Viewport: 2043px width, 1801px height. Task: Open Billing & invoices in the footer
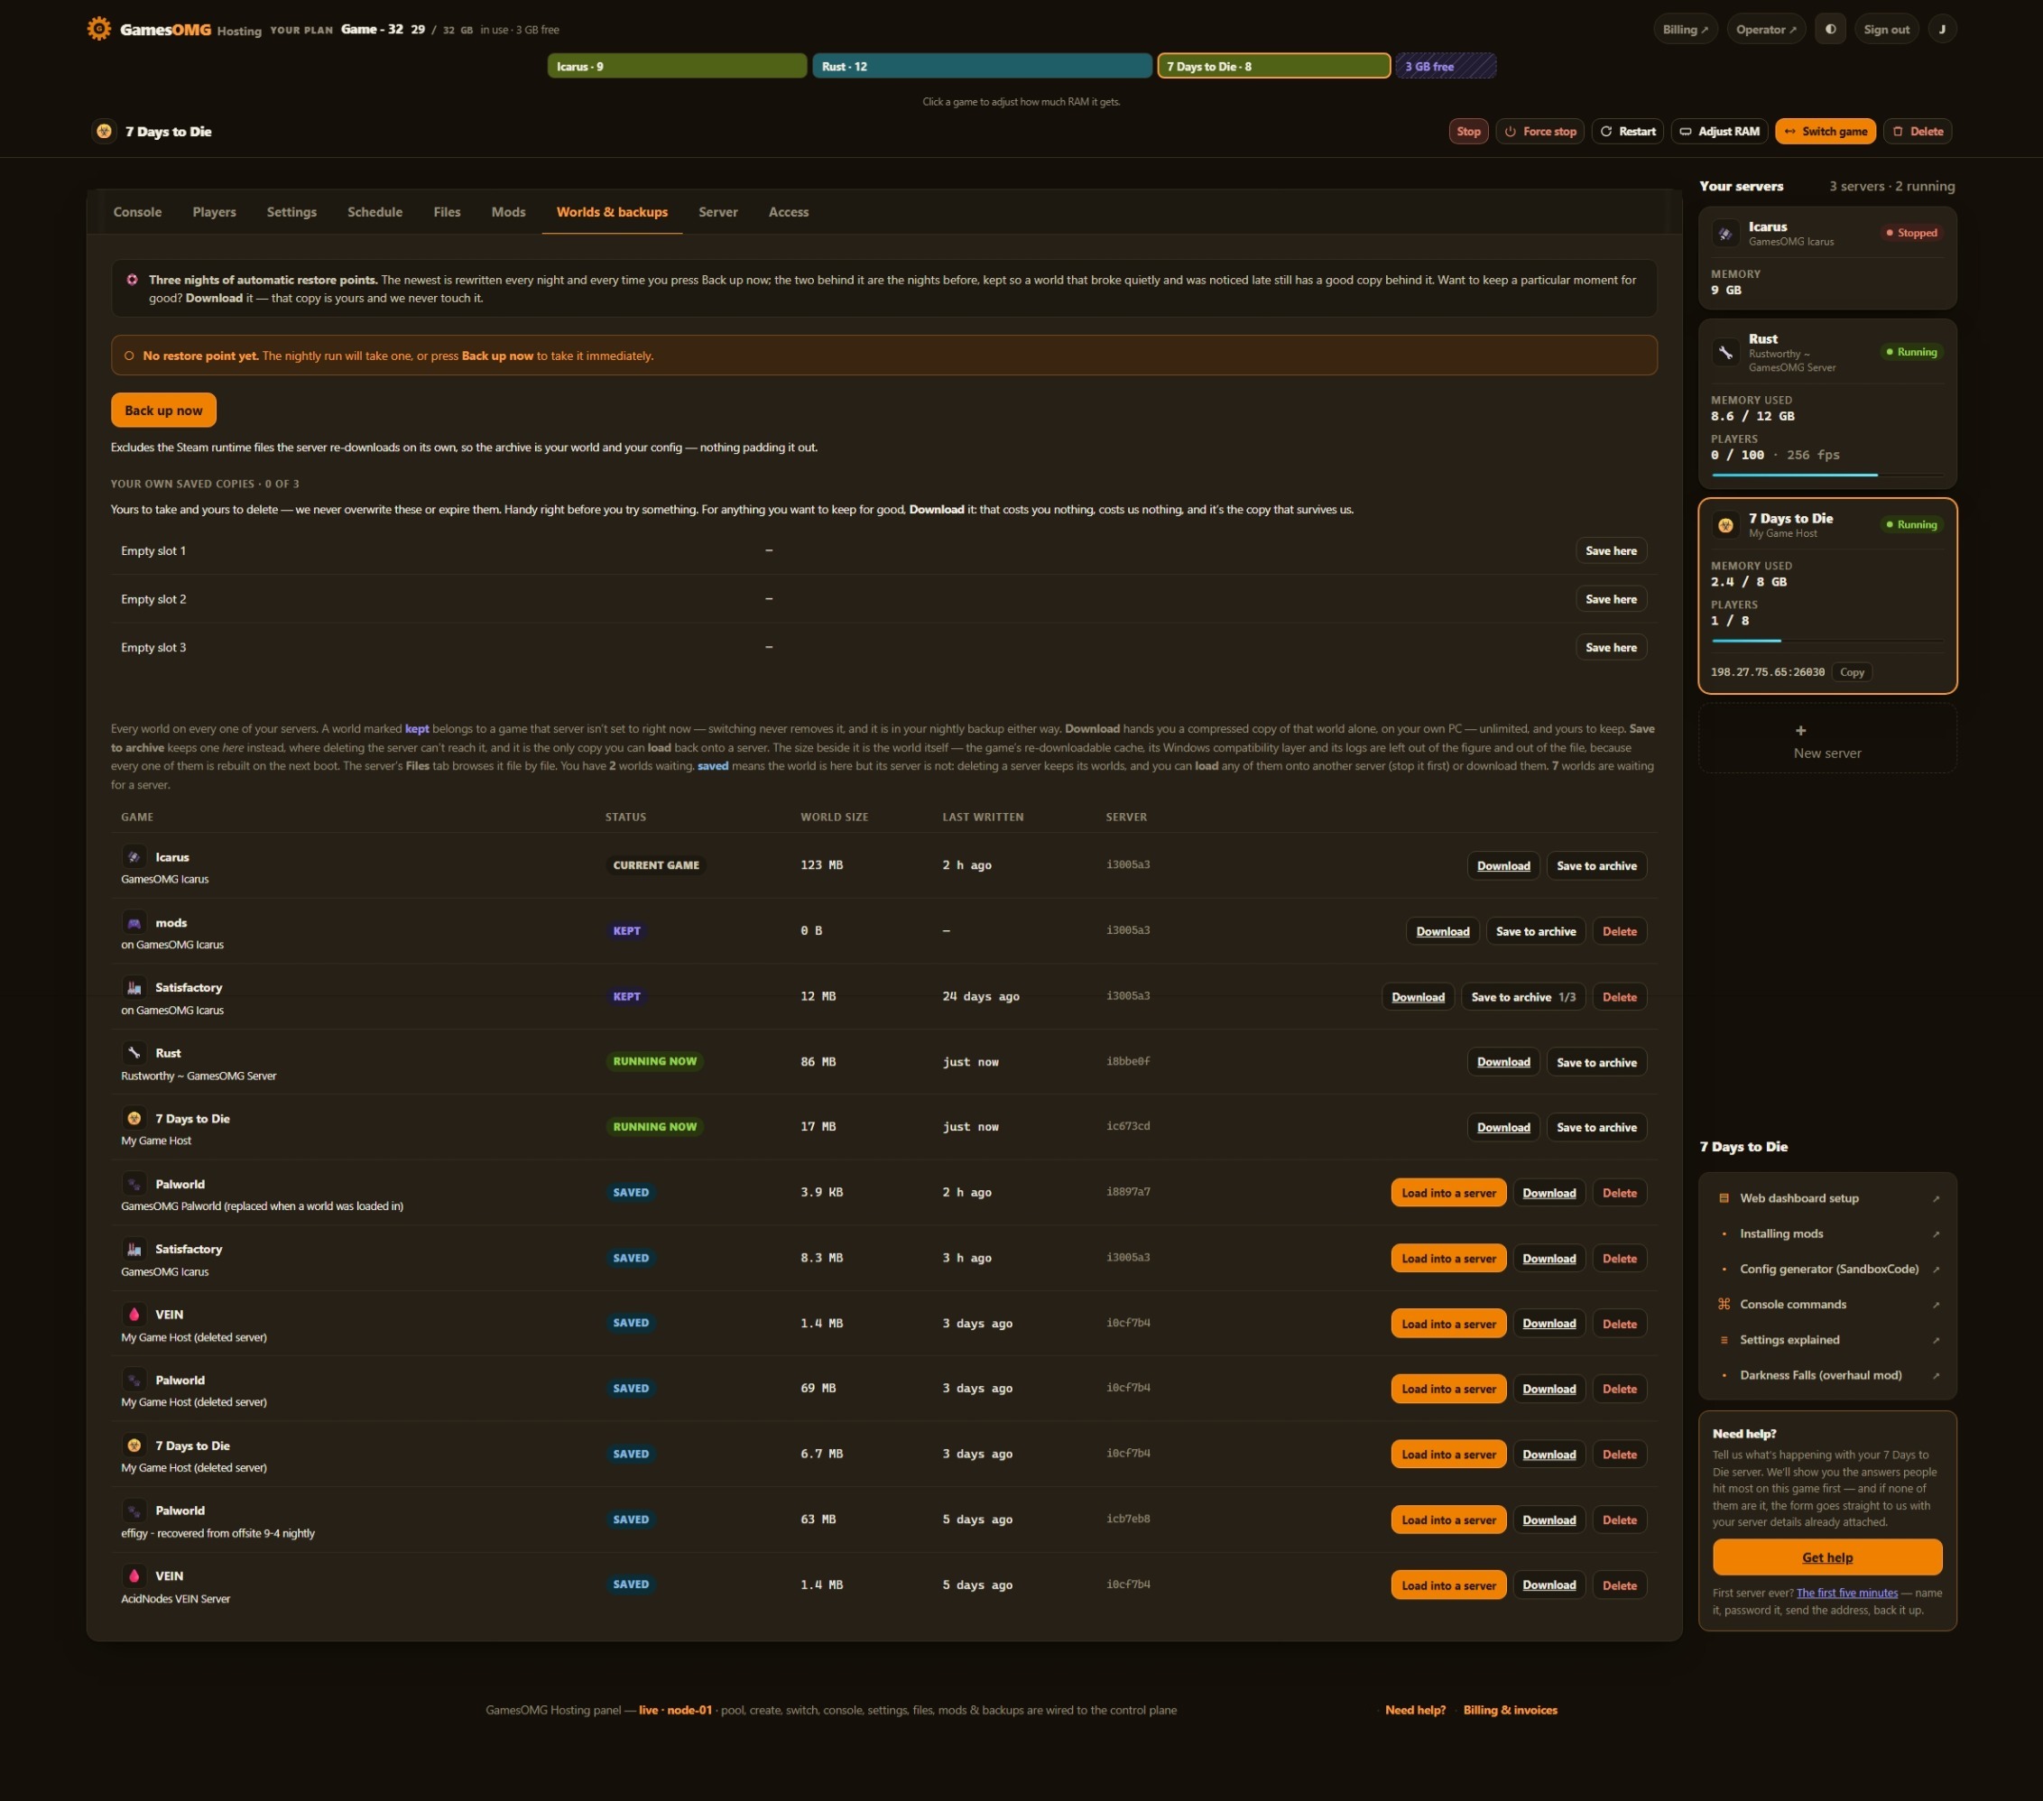pos(1511,1710)
